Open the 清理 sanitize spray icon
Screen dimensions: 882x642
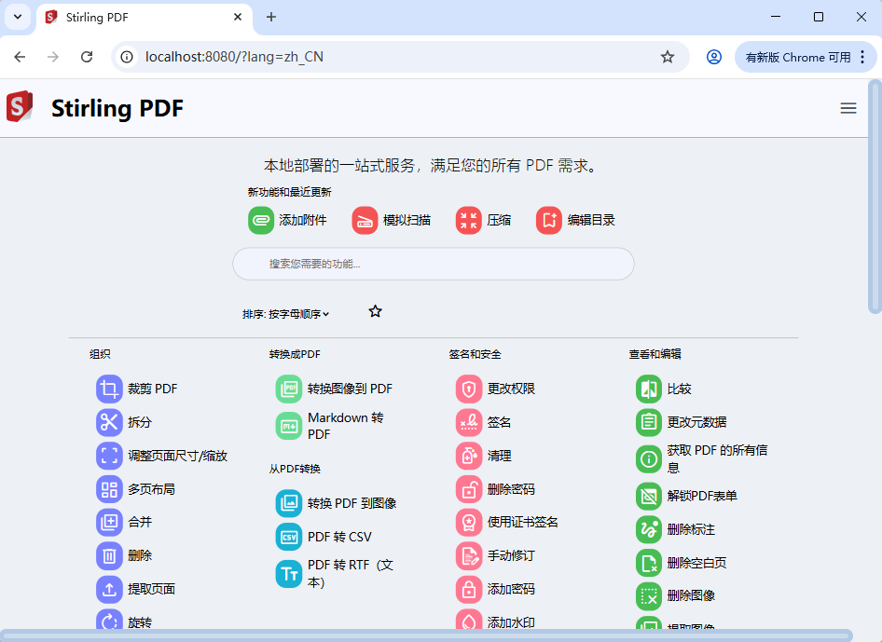[x=469, y=456]
